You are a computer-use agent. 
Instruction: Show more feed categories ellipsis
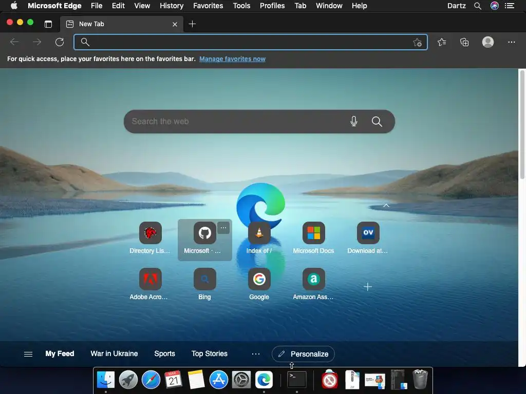tap(256, 354)
